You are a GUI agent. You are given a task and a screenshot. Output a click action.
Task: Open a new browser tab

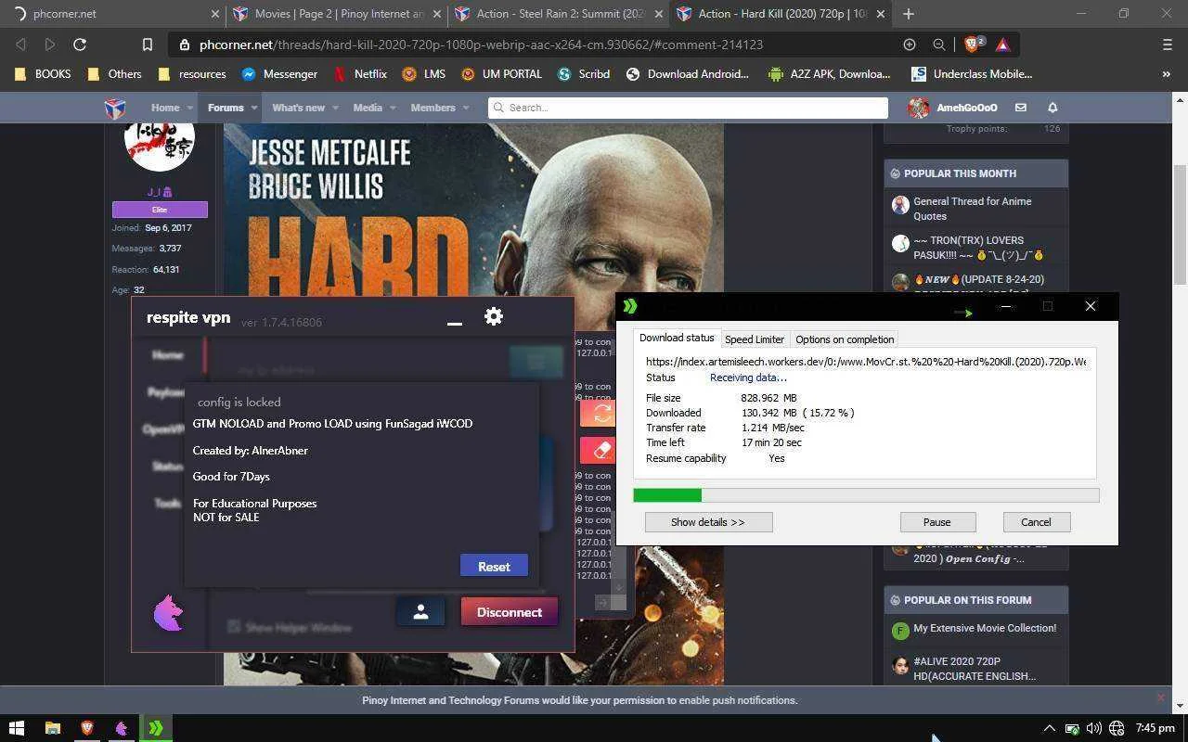[x=909, y=14]
